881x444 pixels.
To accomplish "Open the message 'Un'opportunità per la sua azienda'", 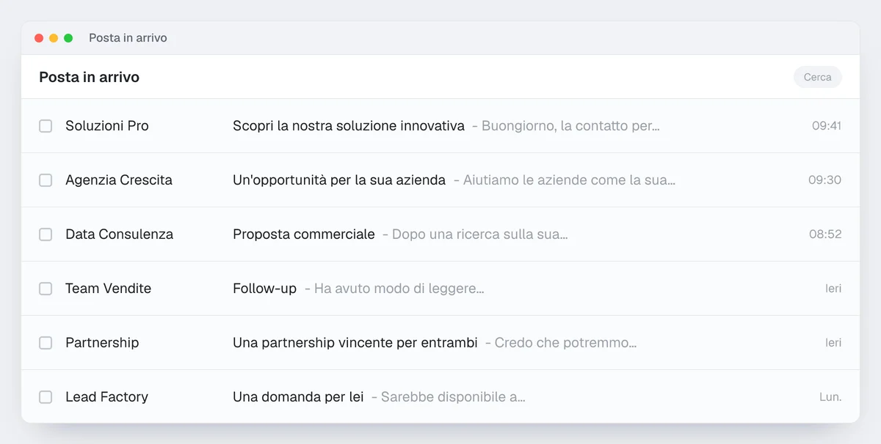I will (x=339, y=180).
